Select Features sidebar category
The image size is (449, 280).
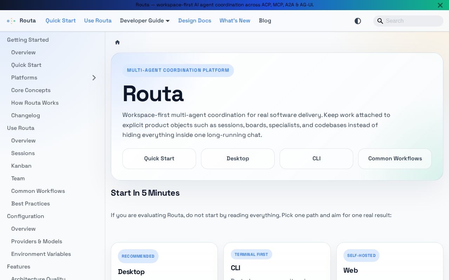tap(19, 267)
